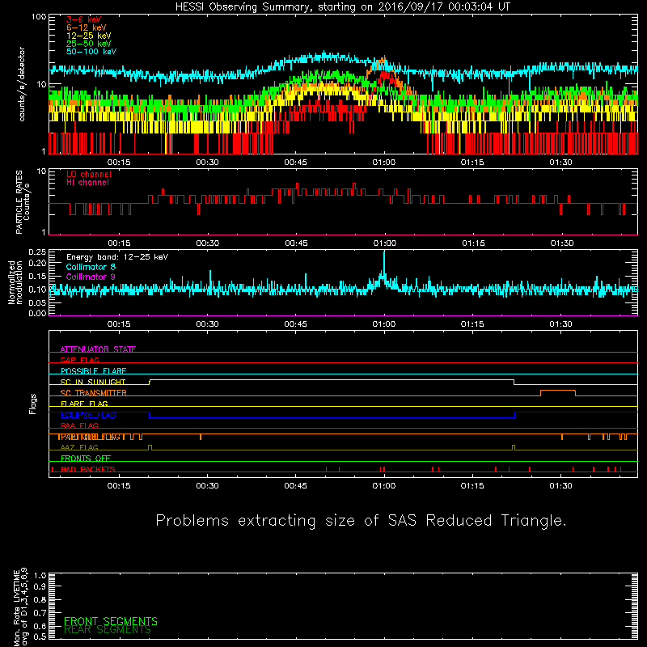Click the 1.0 livetime axis value
This screenshot has width=647, height=647.
(40, 575)
